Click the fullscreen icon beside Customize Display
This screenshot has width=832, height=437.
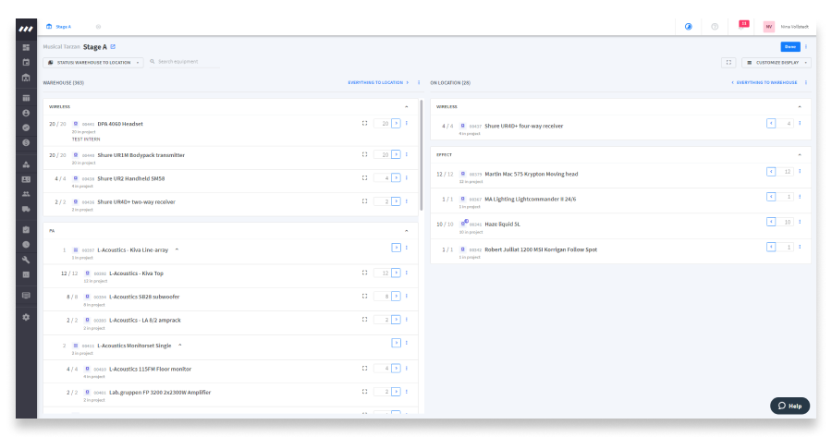click(728, 63)
